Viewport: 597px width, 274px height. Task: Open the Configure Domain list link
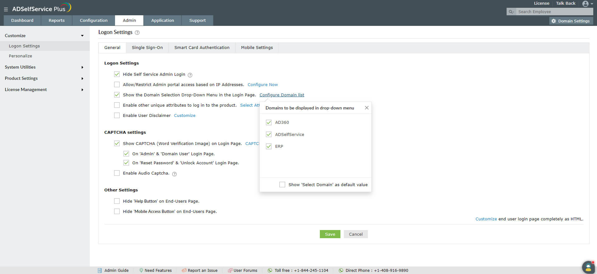pos(282,95)
